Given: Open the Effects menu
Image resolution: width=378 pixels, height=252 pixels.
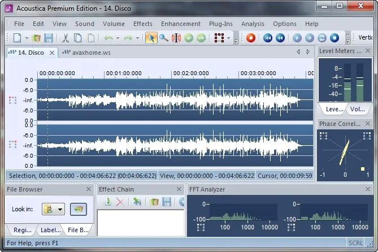Looking at the screenshot, I should coord(143,24).
